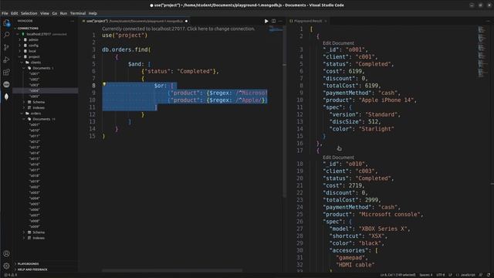Image resolution: width=494 pixels, height=278 pixels.
Task: Expand the admin database
Action: 20,39
